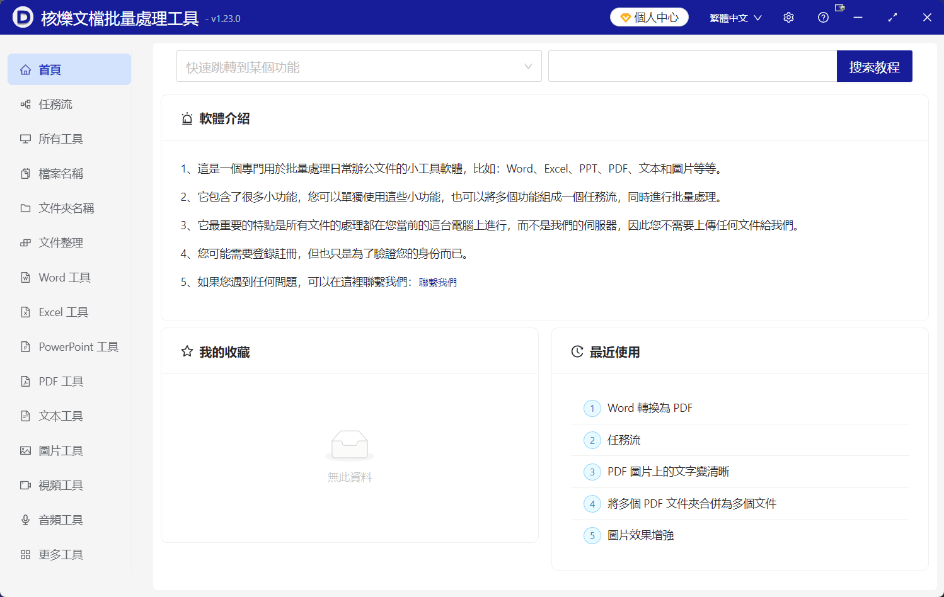
Task: Open the Excel 工具 section
Action: coord(69,312)
